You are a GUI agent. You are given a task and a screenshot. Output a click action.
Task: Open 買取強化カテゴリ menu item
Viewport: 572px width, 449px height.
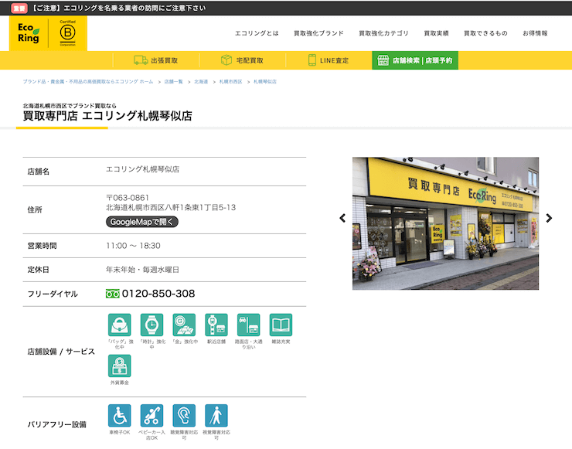[x=383, y=33]
